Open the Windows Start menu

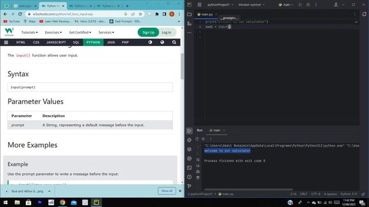pos(5,202)
